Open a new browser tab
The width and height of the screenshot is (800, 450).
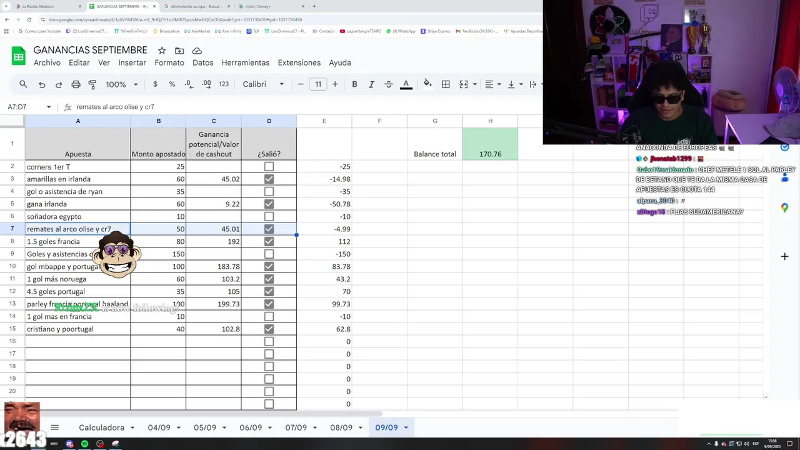point(314,6)
